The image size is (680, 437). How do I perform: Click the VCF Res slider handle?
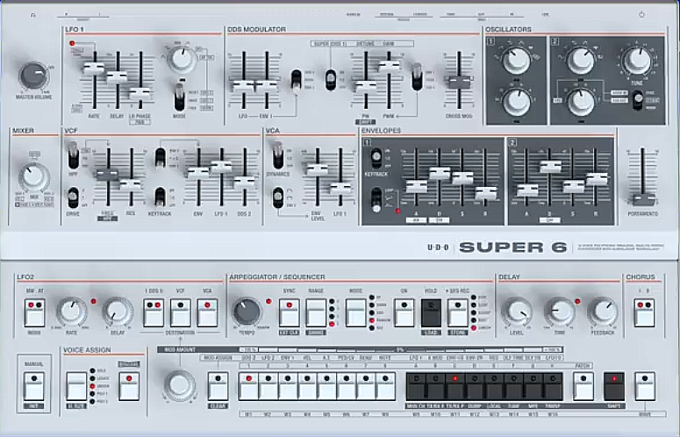[x=131, y=185]
